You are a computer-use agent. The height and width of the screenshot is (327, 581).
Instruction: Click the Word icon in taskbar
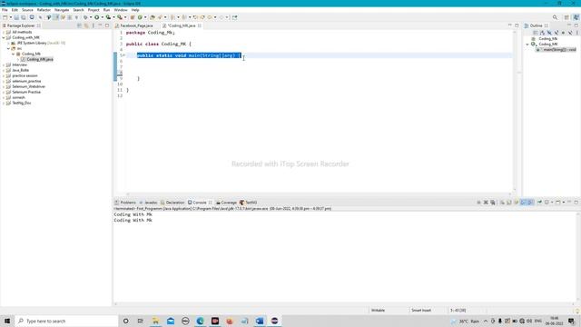tap(260, 321)
